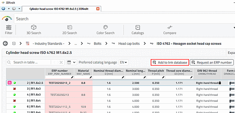Toggle crossed-out status of row 5 | M1.6x4
The width and height of the screenshot is (235, 113).
click(x=14, y=101)
